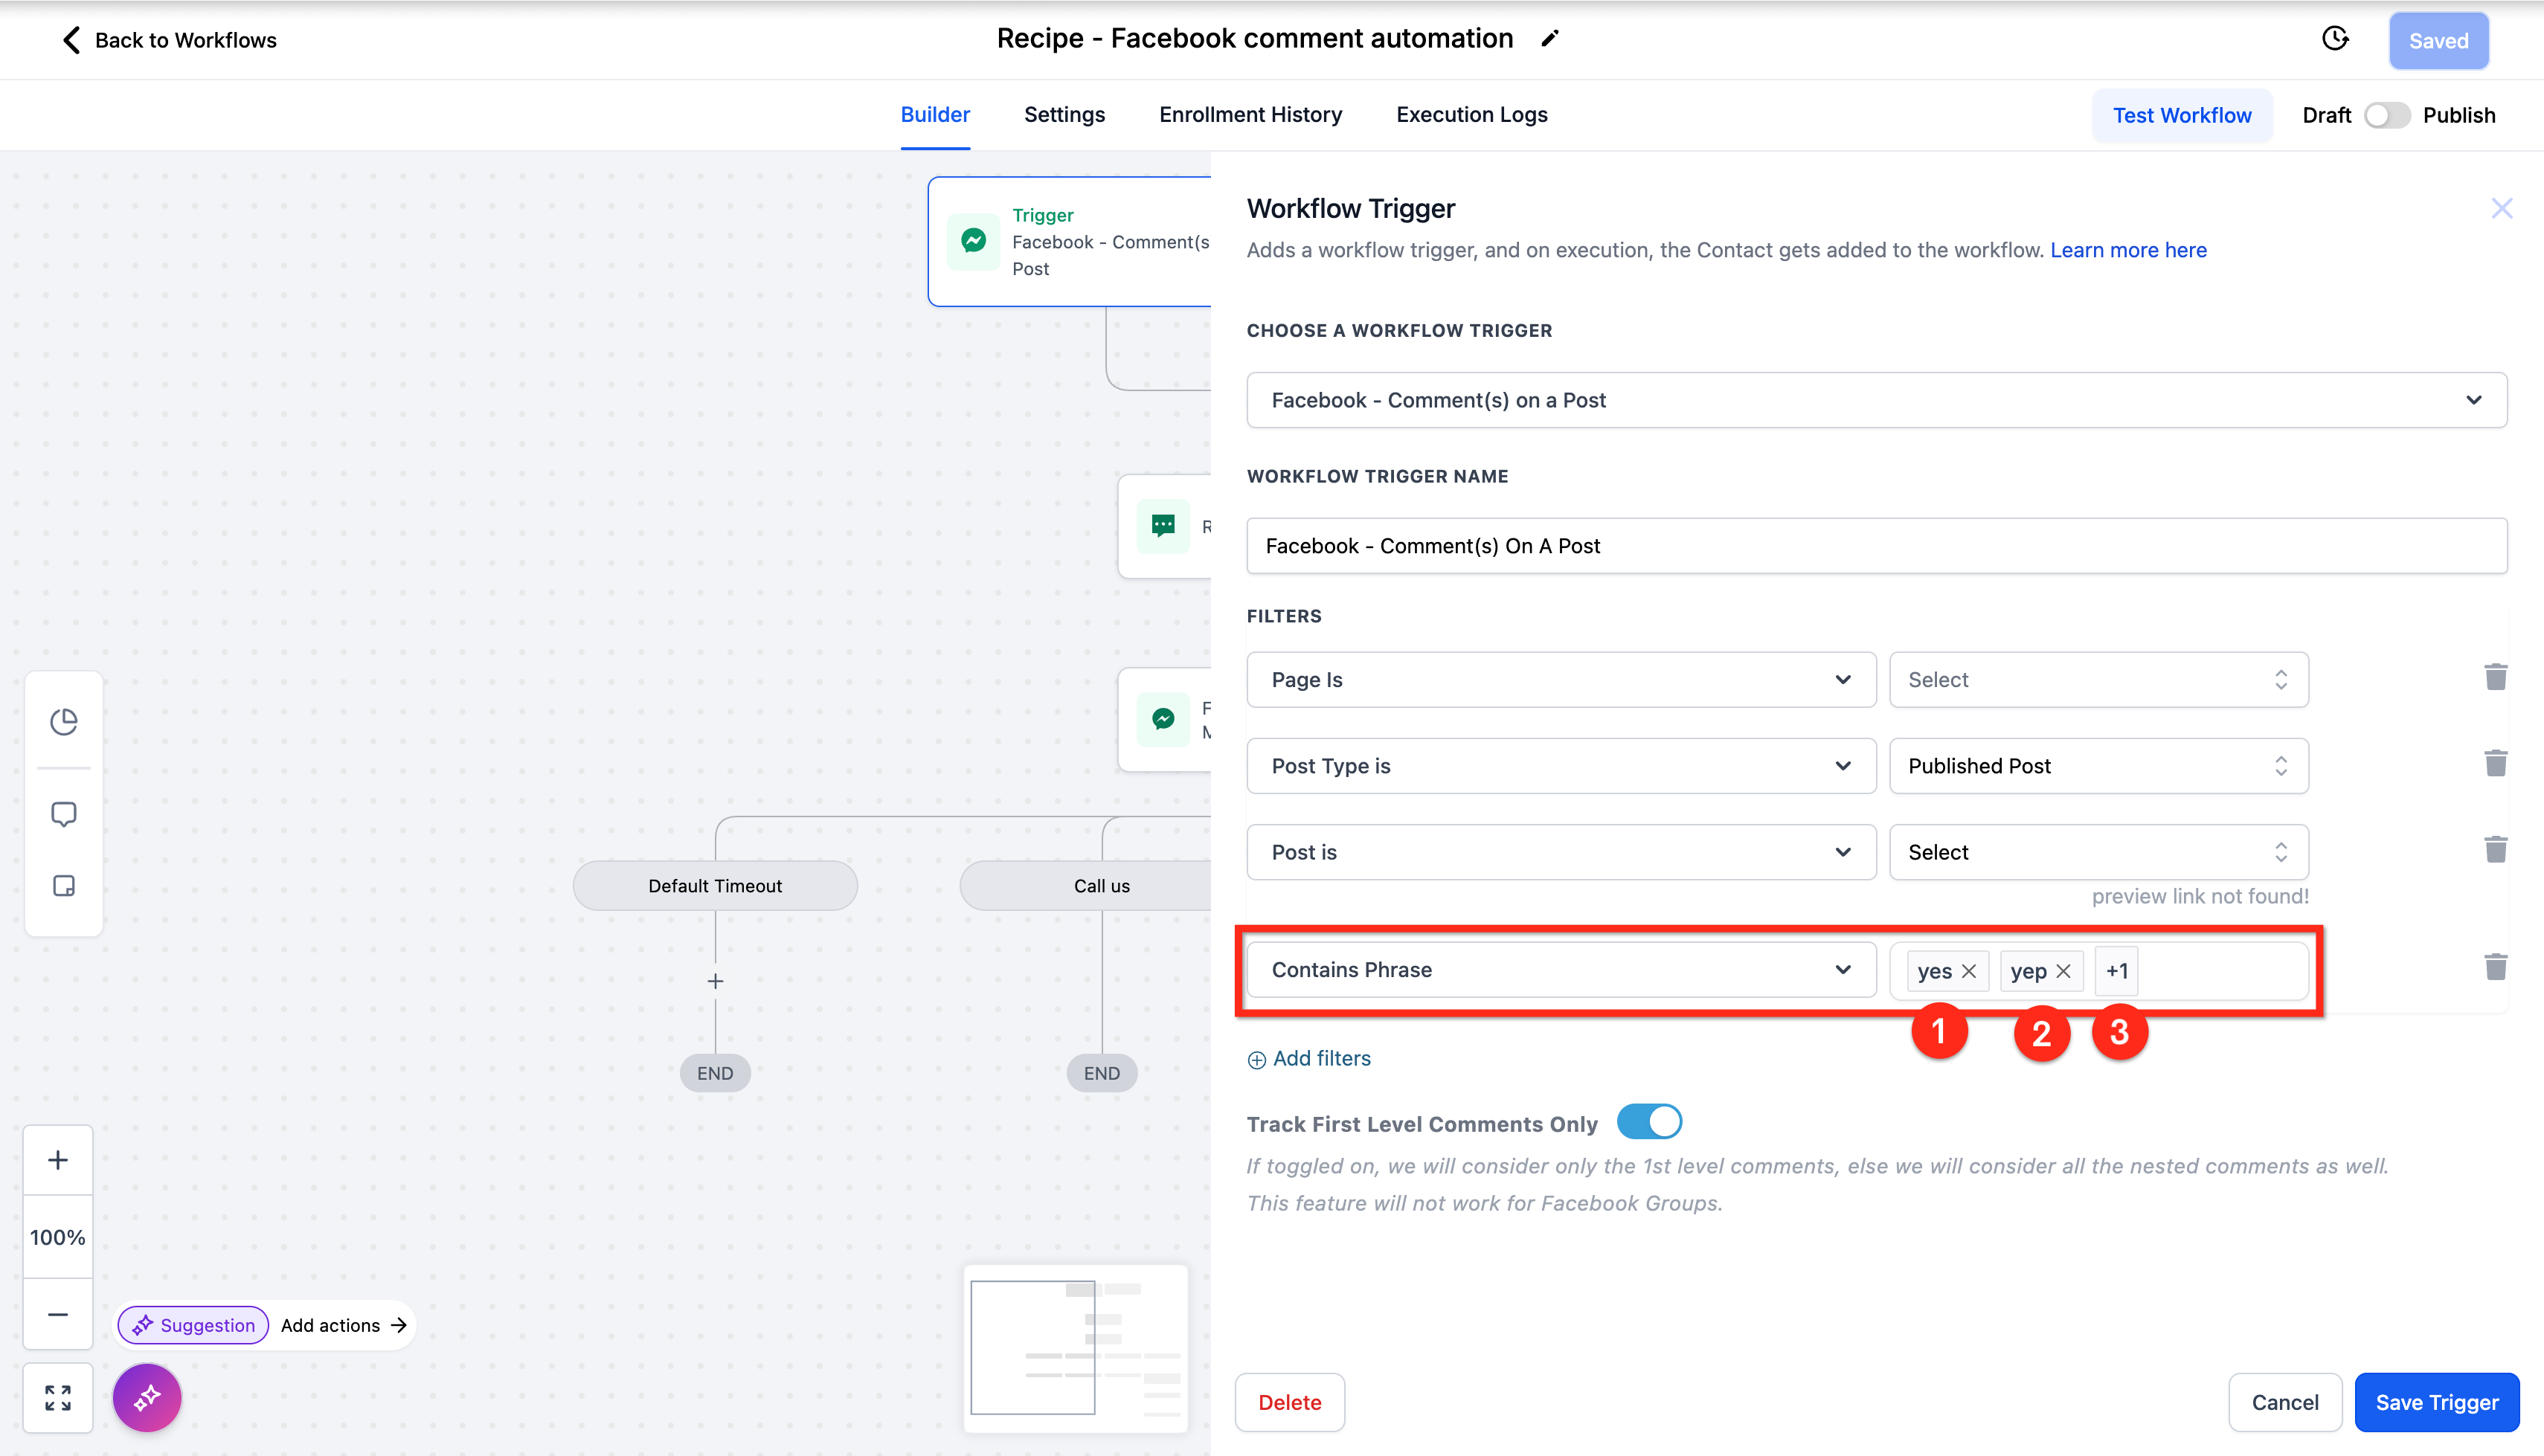The height and width of the screenshot is (1456, 2544).
Task: Delete the Contains Phrase filter row
Action: pos(2495,967)
